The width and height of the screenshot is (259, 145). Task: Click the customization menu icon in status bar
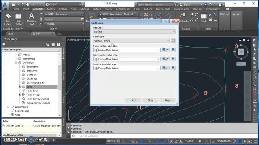[255, 141]
